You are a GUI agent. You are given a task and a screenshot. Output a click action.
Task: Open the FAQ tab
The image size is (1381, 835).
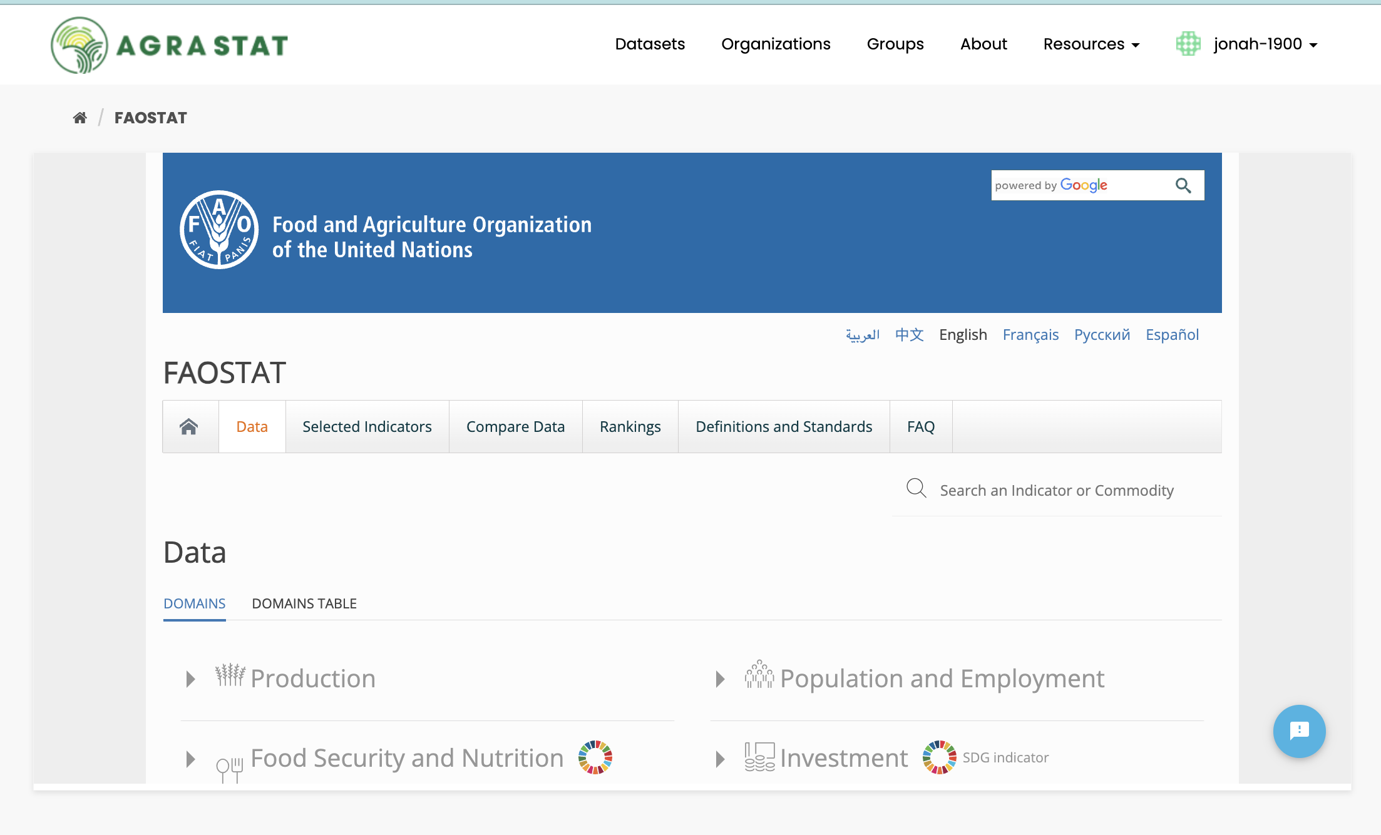point(921,427)
